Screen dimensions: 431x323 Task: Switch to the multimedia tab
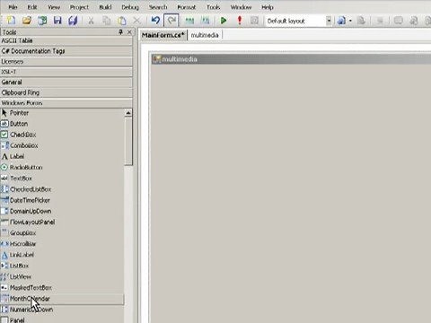click(205, 35)
